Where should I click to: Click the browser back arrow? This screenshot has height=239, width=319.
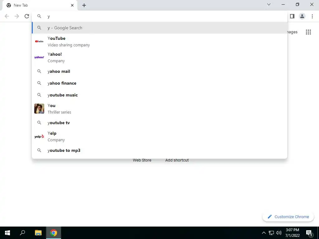(x=7, y=16)
